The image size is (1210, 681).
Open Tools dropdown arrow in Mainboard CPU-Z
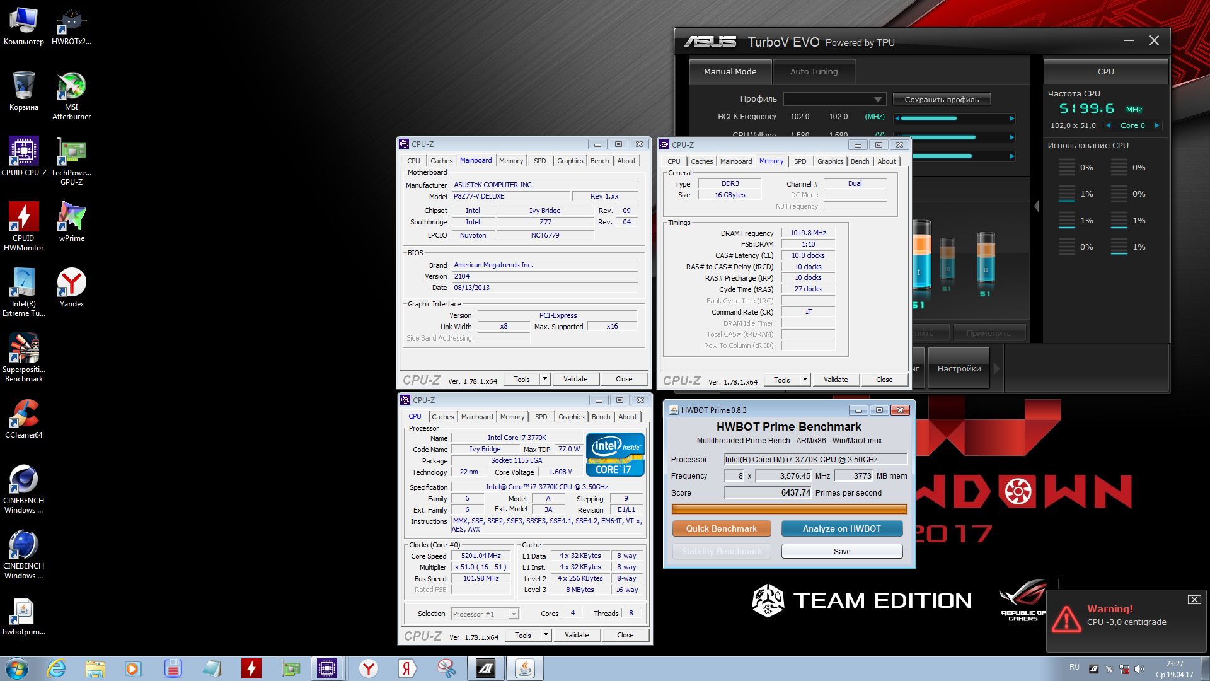click(x=544, y=379)
